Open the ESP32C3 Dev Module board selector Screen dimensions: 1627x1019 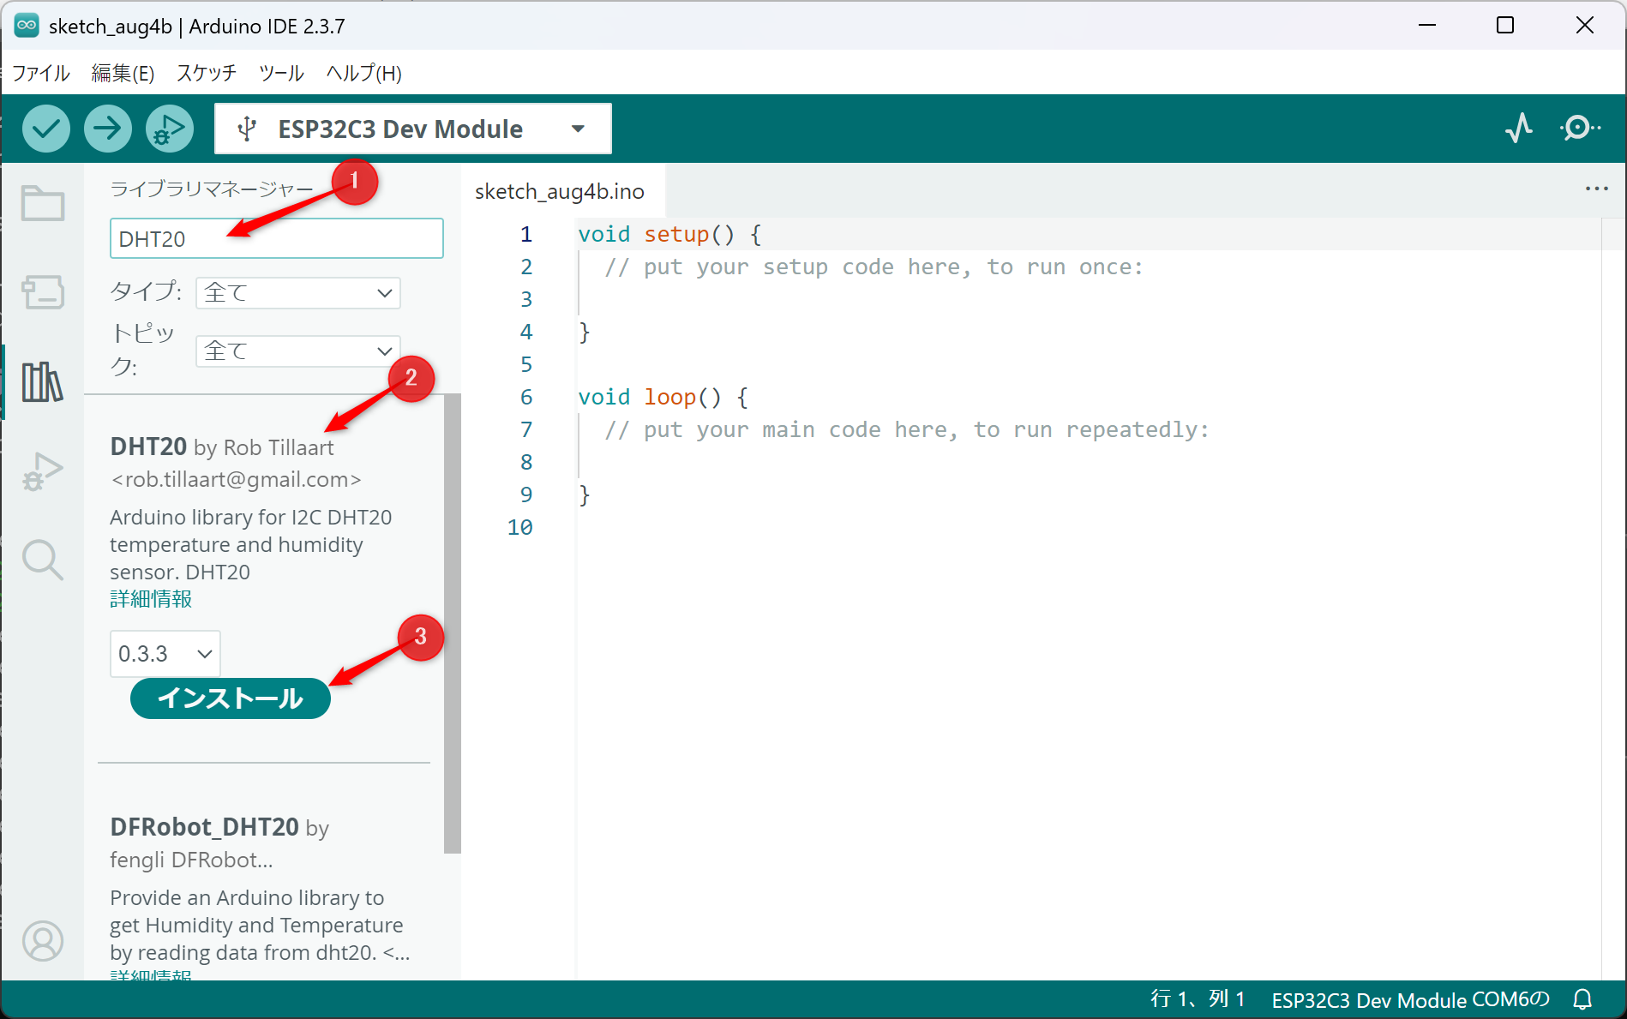tap(413, 129)
